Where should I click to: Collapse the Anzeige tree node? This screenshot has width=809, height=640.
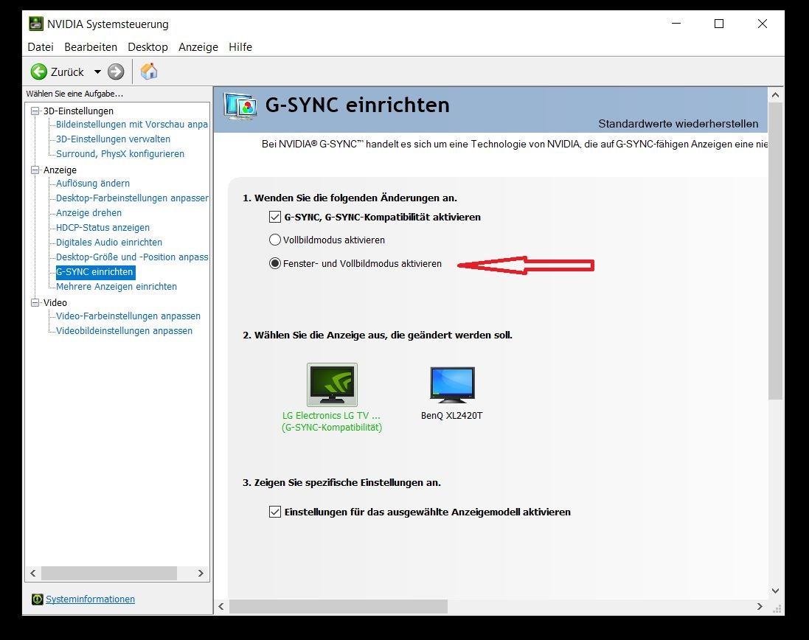(x=35, y=170)
